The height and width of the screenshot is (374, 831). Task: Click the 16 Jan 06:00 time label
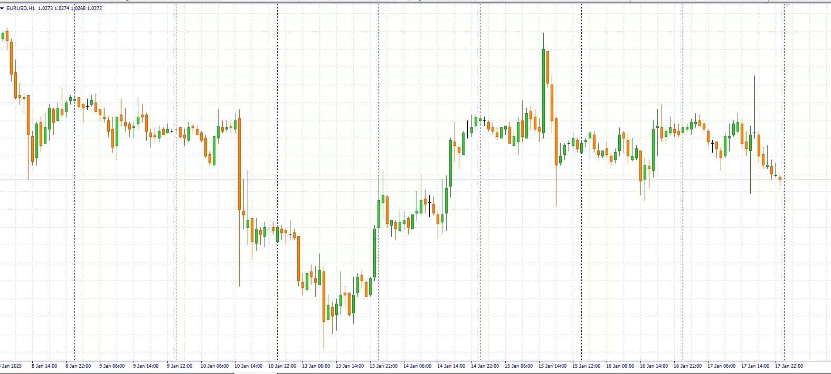point(620,366)
